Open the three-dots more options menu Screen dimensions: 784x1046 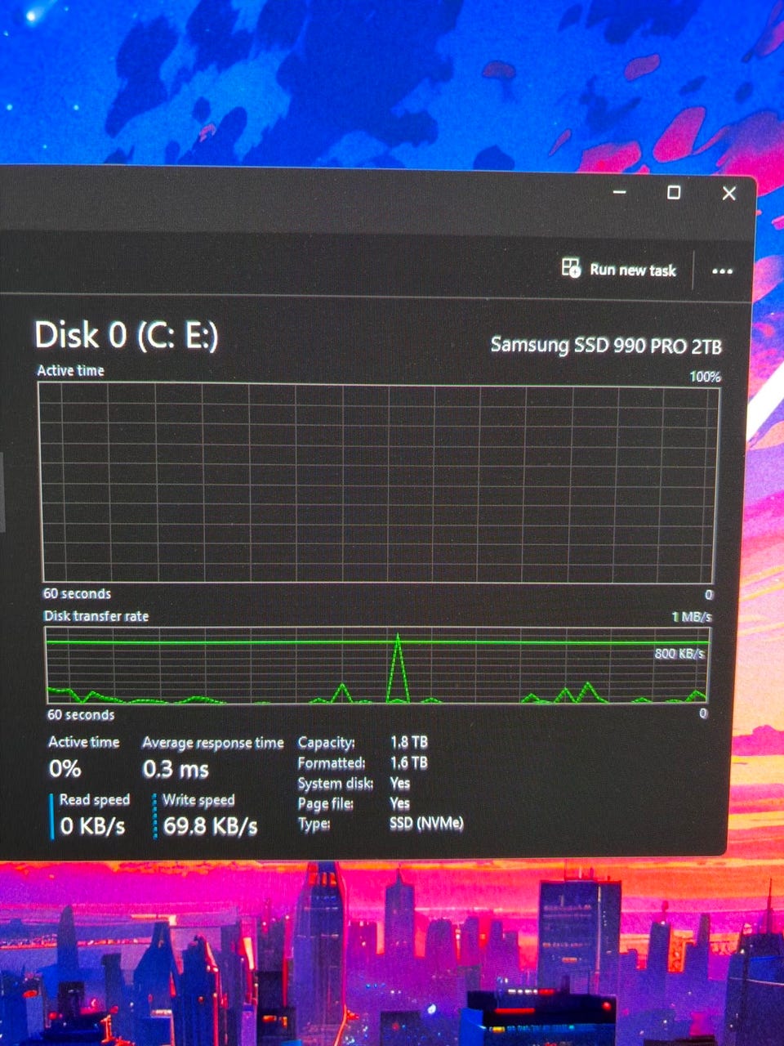(722, 270)
